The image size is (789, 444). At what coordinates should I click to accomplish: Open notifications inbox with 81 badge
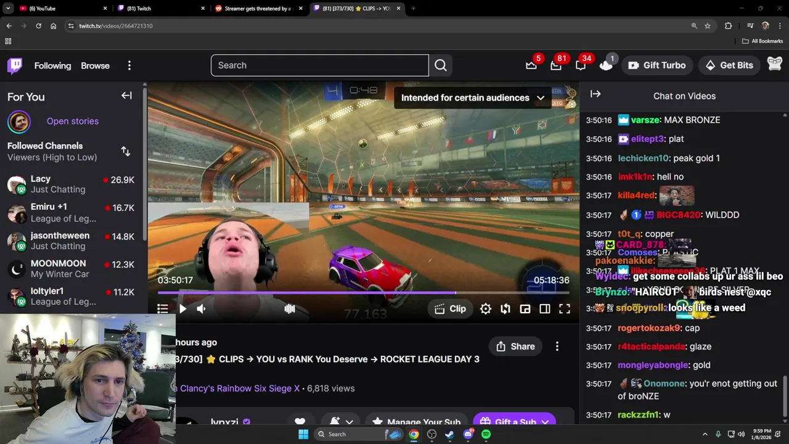tap(556, 65)
